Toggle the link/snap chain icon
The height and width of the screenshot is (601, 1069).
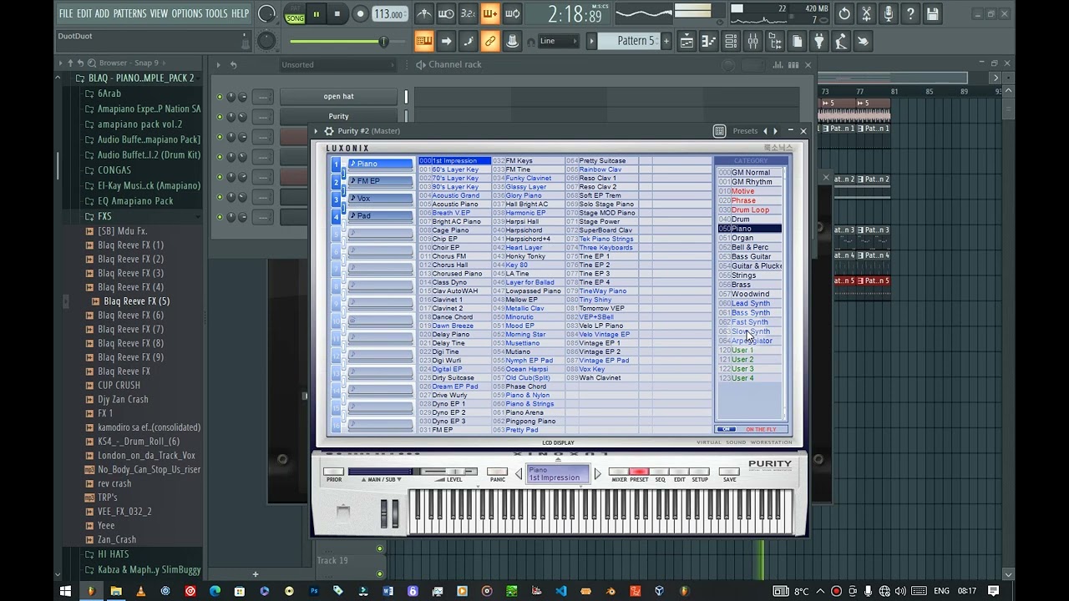tap(490, 41)
